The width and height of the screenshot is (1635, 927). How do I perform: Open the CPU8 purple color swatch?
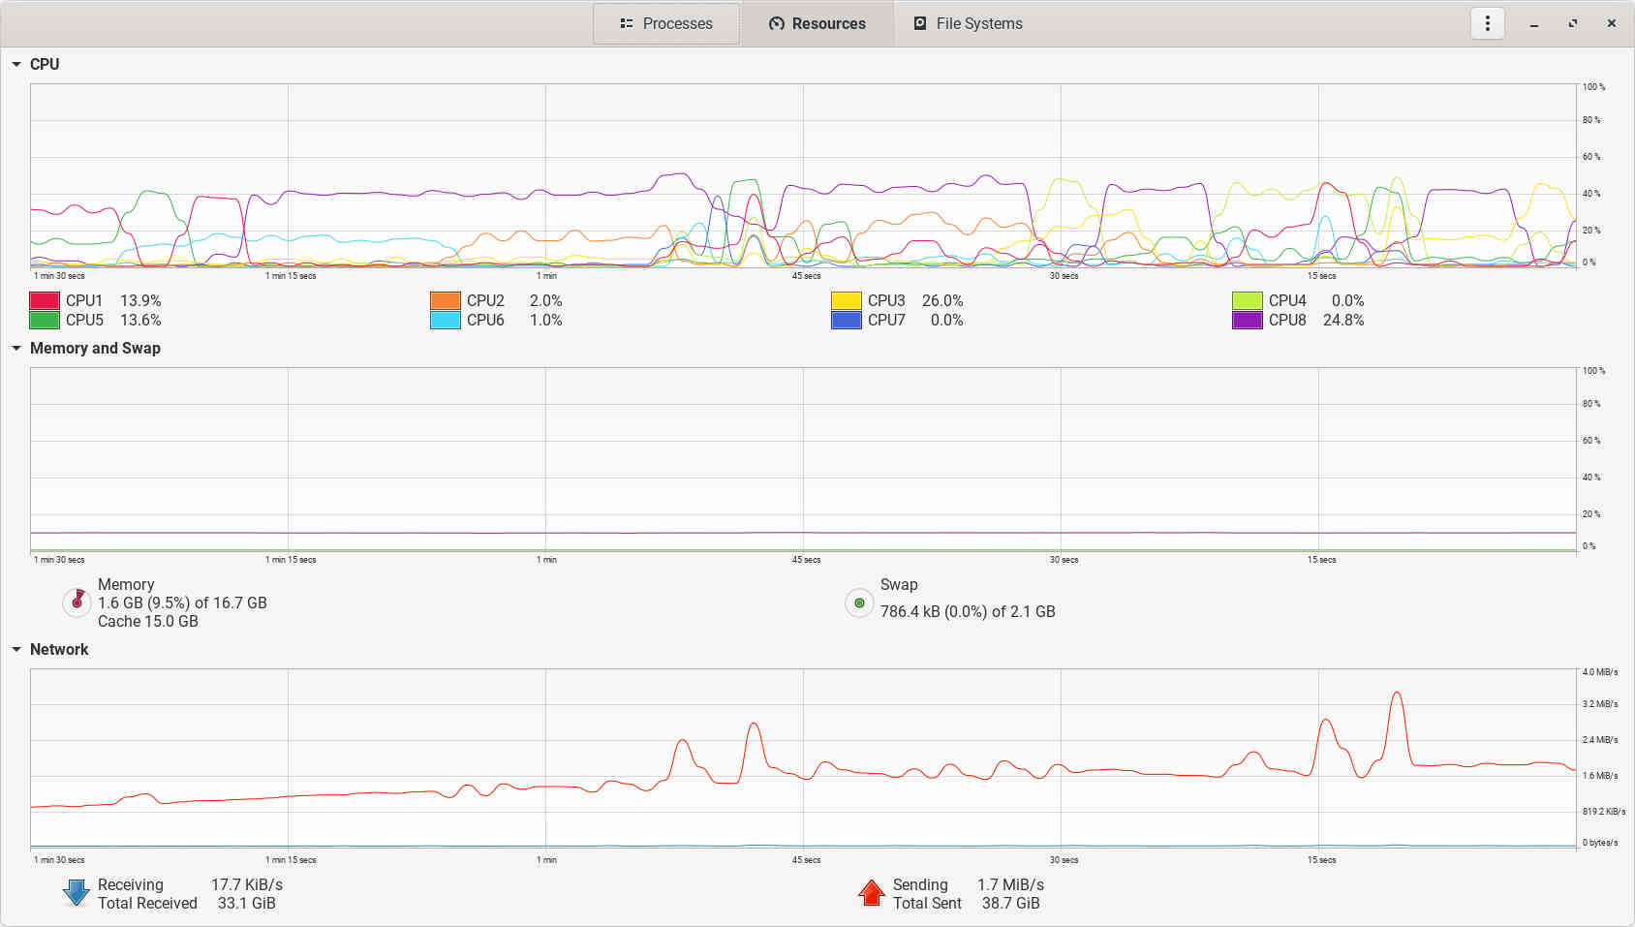click(x=1248, y=320)
